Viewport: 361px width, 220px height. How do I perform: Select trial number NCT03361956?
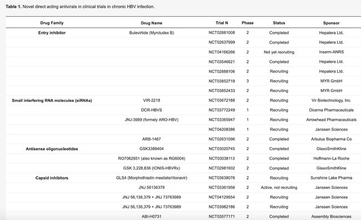pyautogui.click(x=222, y=187)
